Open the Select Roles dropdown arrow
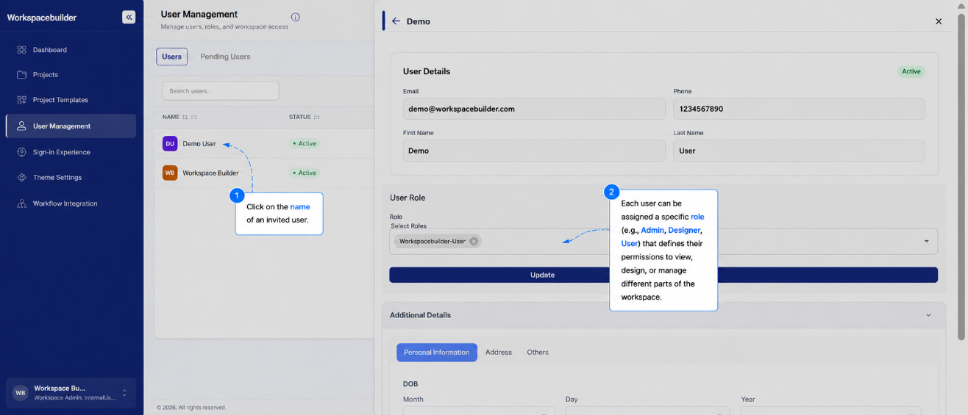The width and height of the screenshot is (968, 415). pyautogui.click(x=926, y=241)
